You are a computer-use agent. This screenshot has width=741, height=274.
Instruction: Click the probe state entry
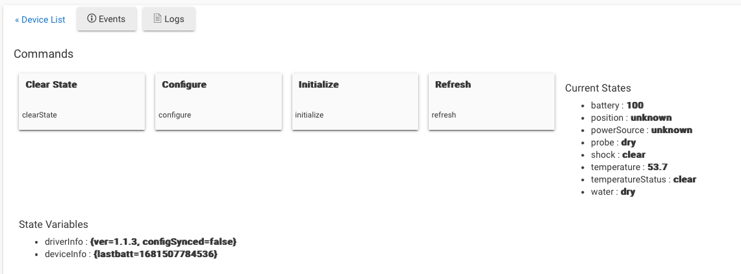613,142
